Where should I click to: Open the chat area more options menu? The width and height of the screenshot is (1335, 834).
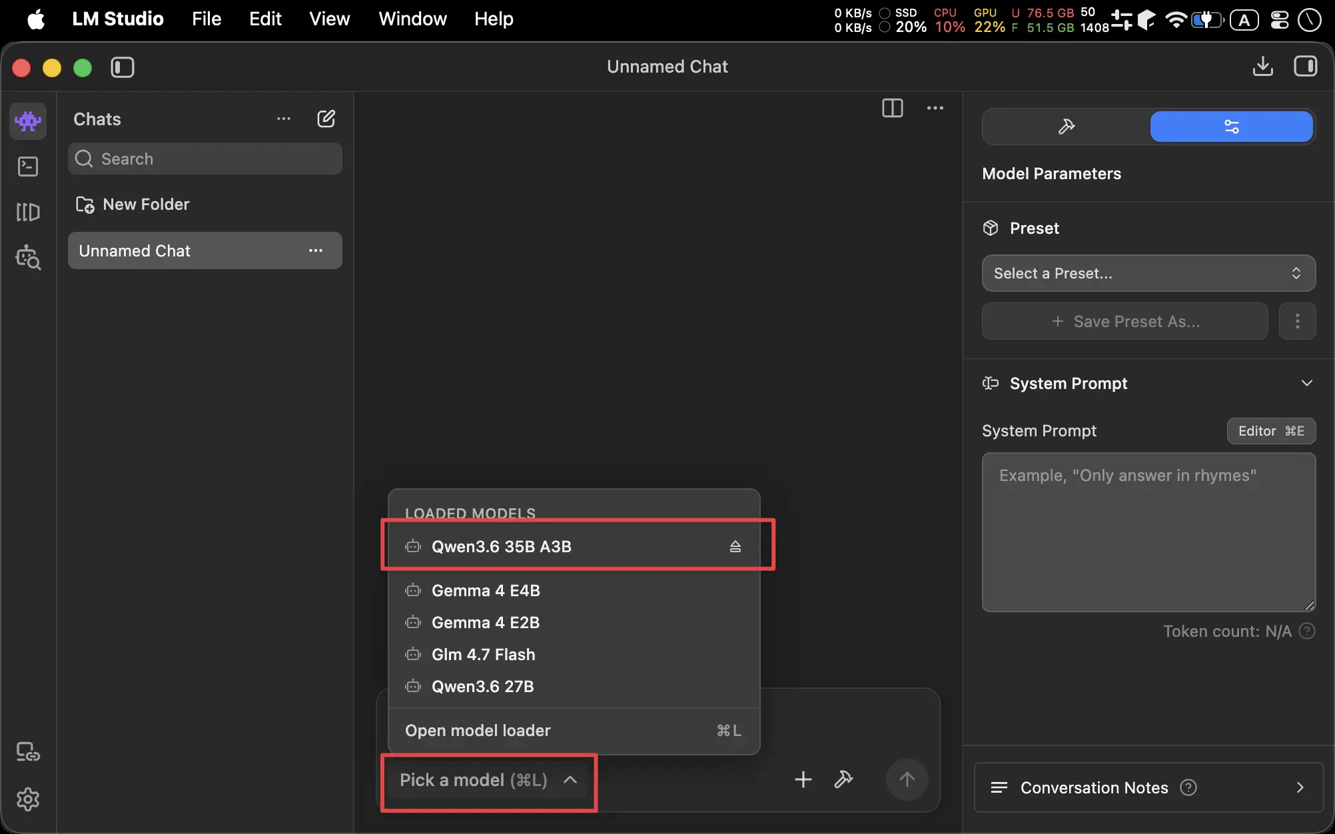click(935, 108)
